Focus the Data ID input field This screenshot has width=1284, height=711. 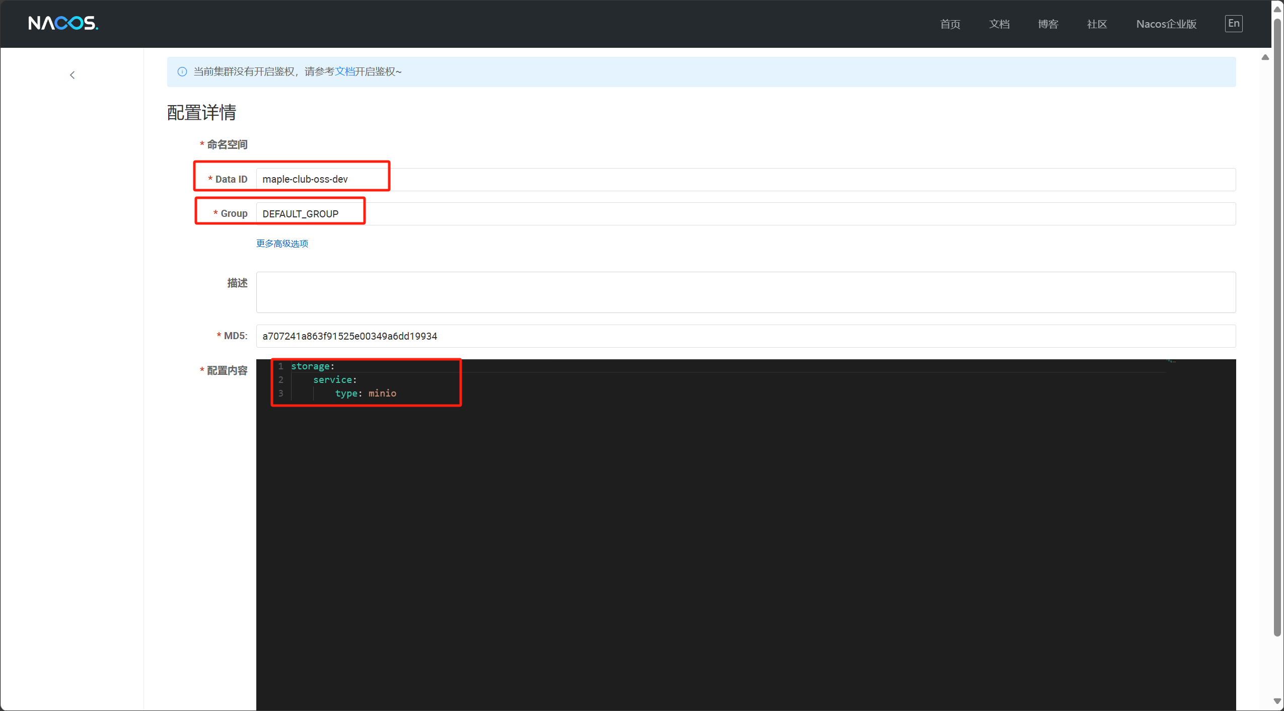[x=746, y=180]
